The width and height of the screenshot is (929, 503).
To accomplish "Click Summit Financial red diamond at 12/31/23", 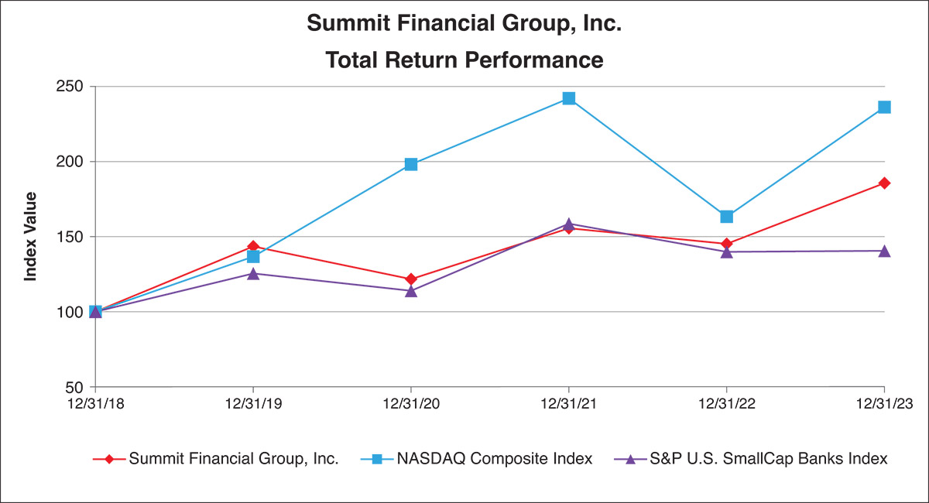I will point(884,183).
